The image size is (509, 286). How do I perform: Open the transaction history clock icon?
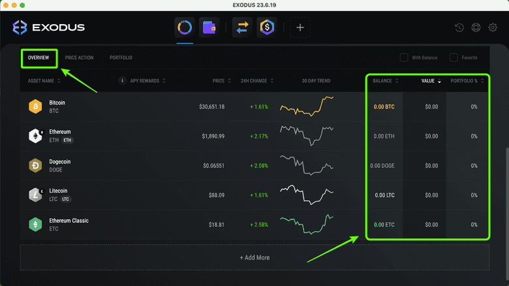pos(459,28)
